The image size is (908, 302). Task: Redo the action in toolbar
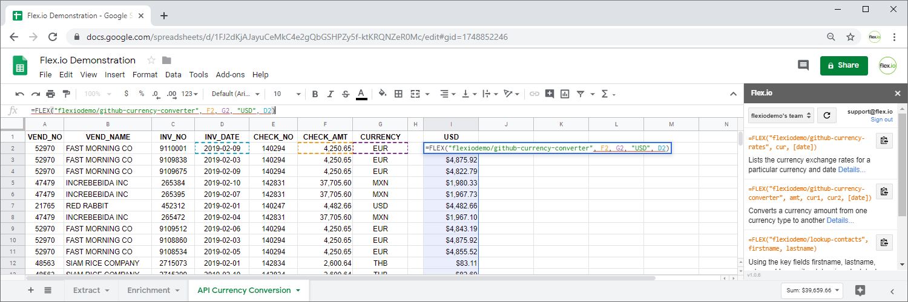pyautogui.click(x=36, y=94)
